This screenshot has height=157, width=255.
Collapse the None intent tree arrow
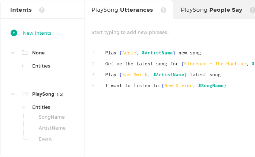coord(13,53)
